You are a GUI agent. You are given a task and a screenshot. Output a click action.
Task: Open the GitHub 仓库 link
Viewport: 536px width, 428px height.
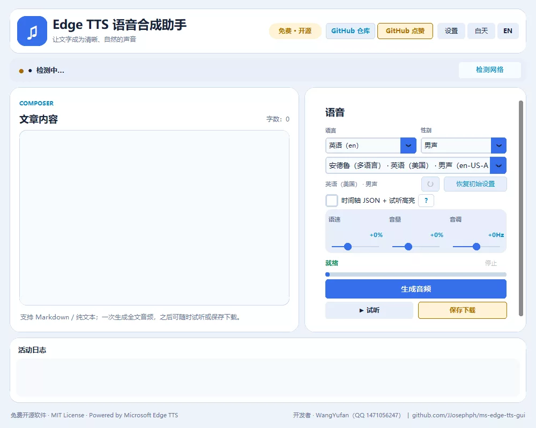pyautogui.click(x=351, y=31)
